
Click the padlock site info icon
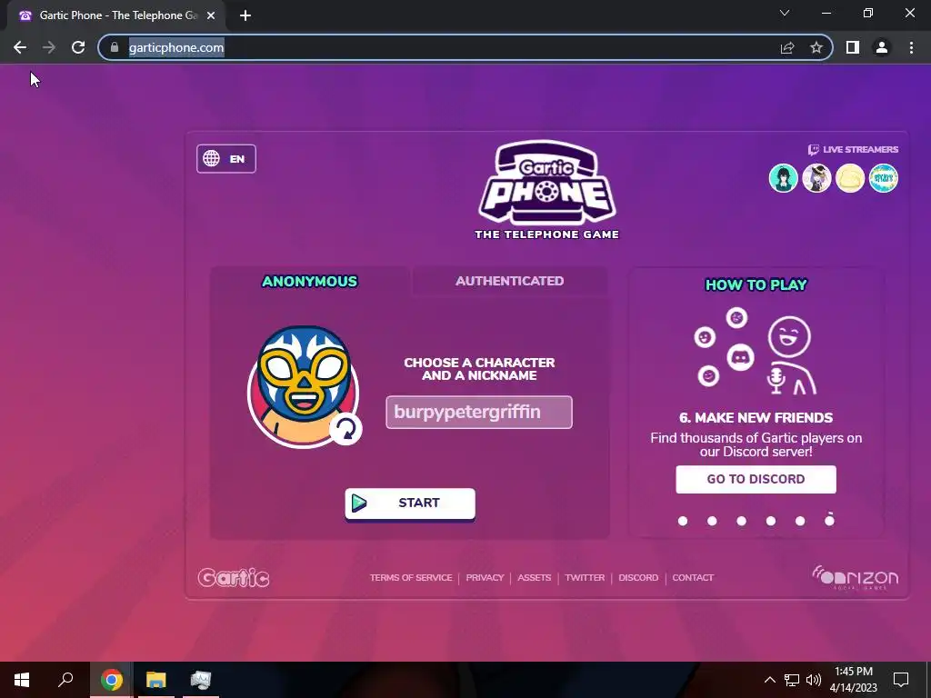(115, 47)
